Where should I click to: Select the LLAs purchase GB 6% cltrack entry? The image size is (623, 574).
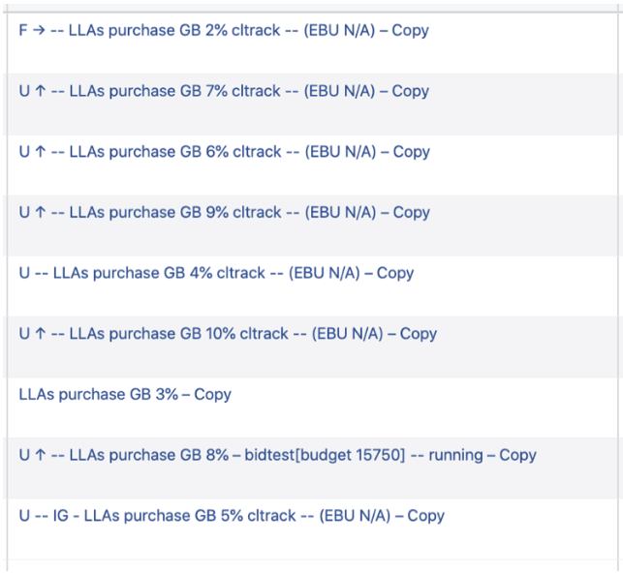224,152
